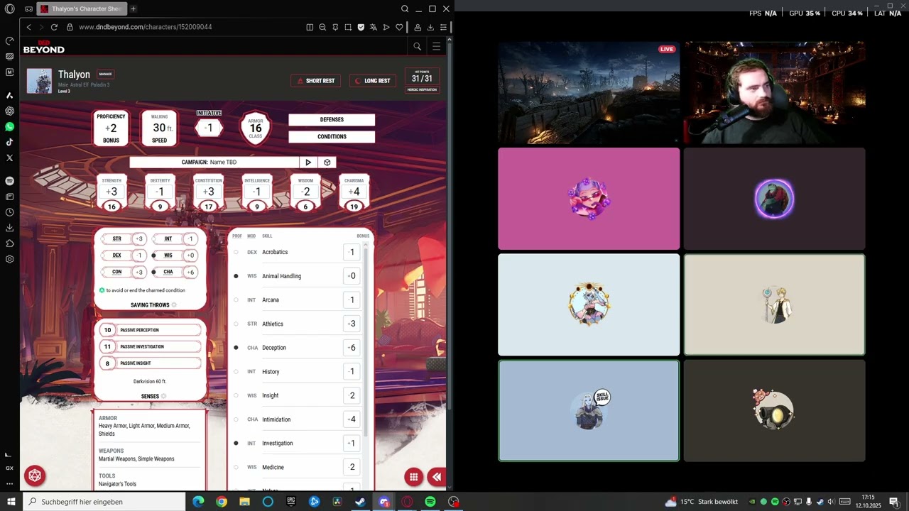Screen dimensions: 909x511
Task: Toggle Arcana skill proficiency circle
Action: (236, 300)
